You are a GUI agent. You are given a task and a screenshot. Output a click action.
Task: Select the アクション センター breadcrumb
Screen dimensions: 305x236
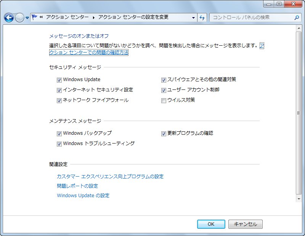click(x=67, y=17)
